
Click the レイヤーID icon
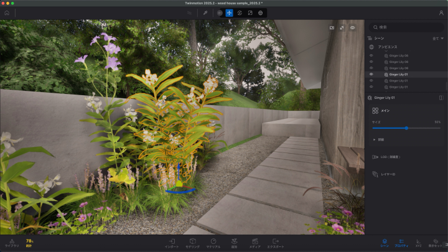(x=375, y=174)
